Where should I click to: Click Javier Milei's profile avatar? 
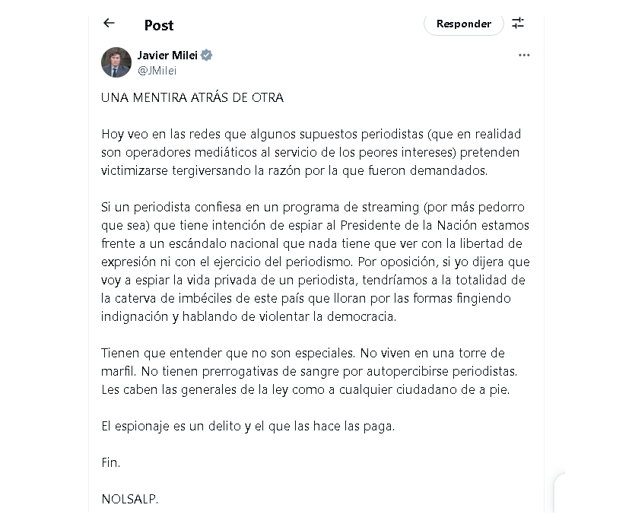pyautogui.click(x=116, y=62)
